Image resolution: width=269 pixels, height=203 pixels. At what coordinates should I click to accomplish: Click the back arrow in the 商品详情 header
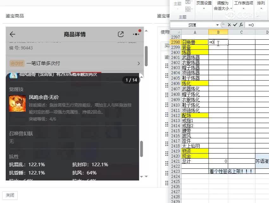point(12,34)
